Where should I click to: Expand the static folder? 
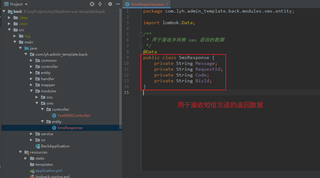coord(26,158)
